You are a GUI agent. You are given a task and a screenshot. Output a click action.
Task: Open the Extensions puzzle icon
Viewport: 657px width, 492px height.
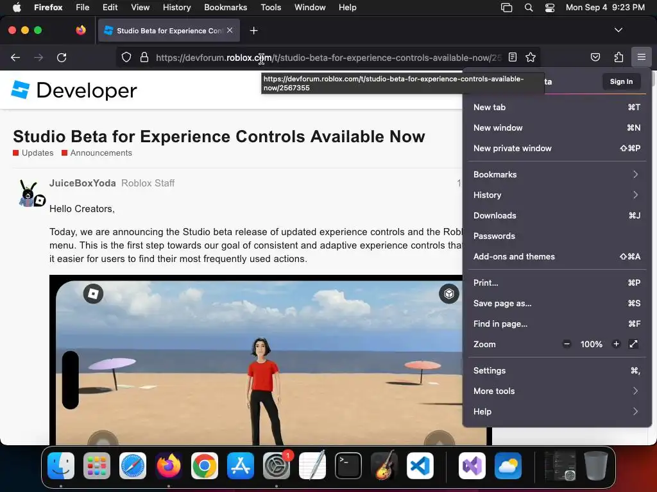619,57
